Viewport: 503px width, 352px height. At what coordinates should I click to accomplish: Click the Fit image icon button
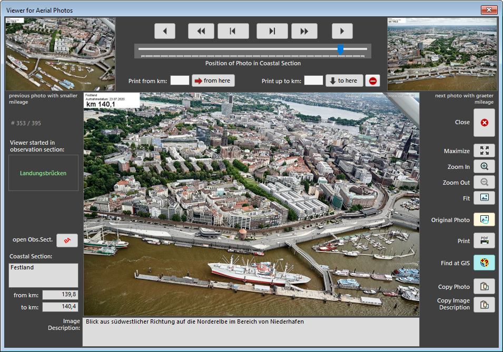pos(484,198)
